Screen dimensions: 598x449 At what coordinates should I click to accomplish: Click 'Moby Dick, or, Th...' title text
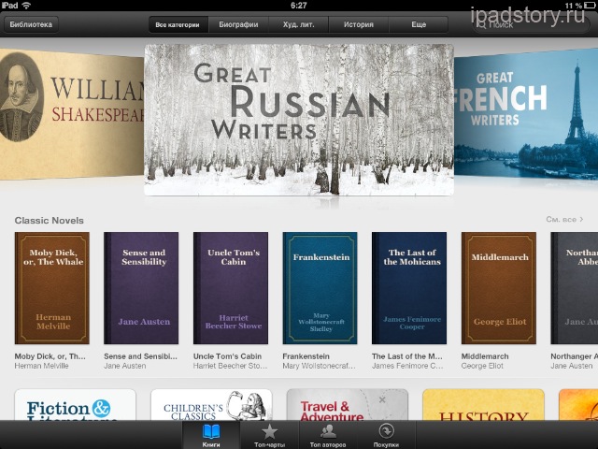pos(50,356)
